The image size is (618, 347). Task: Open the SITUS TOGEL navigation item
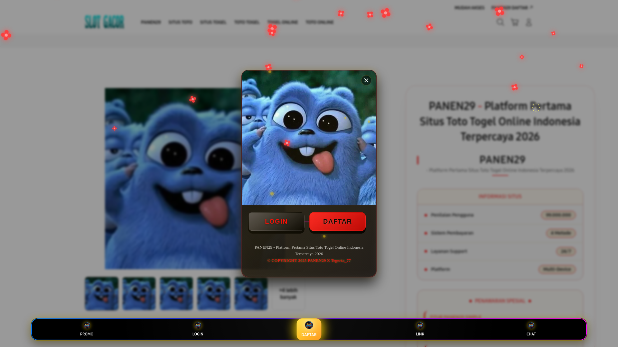coord(213,22)
